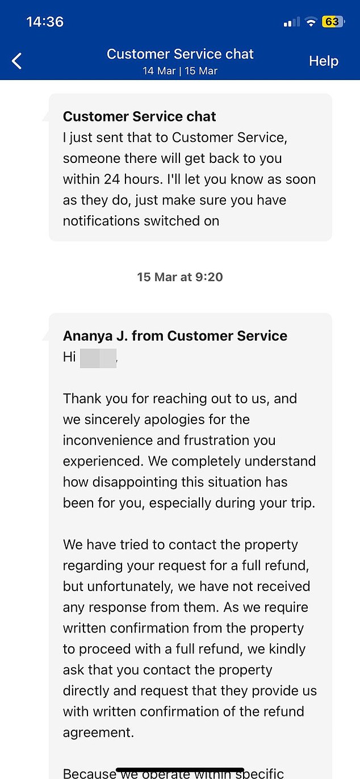This screenshot has width=360, height=779.
Task: Tap the Customer Service chat header title
Action: click(180, 53)
